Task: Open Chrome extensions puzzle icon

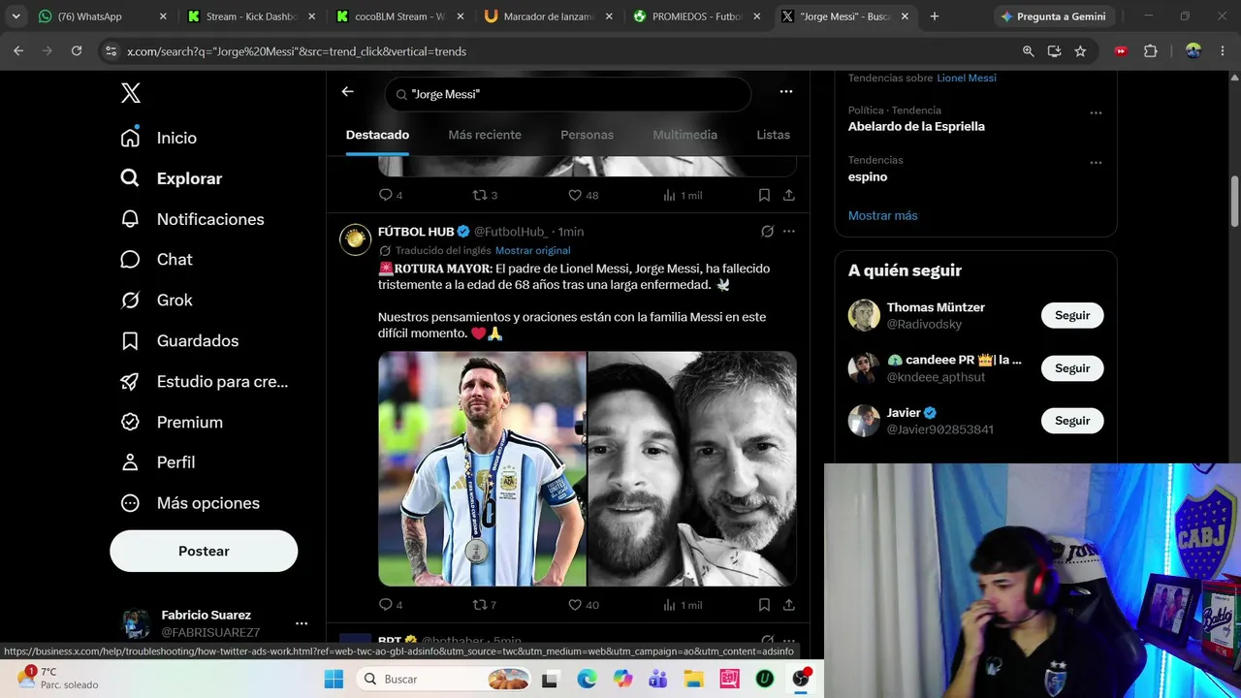Action: coord(1151,51)
